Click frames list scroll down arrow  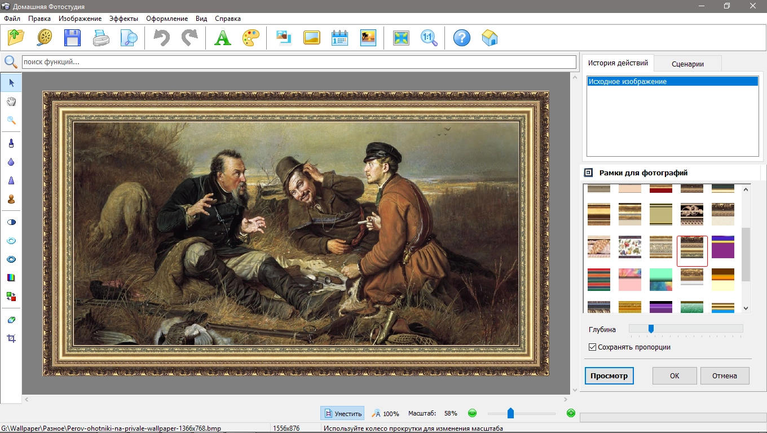coord(746,308)
